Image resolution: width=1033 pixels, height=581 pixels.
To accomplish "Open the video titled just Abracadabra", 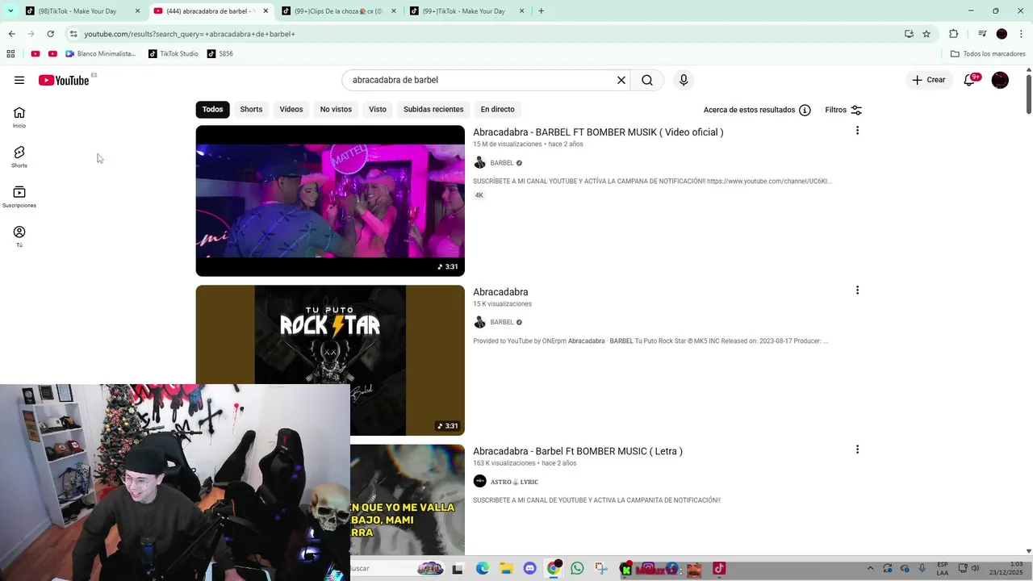I will point(500,292).
